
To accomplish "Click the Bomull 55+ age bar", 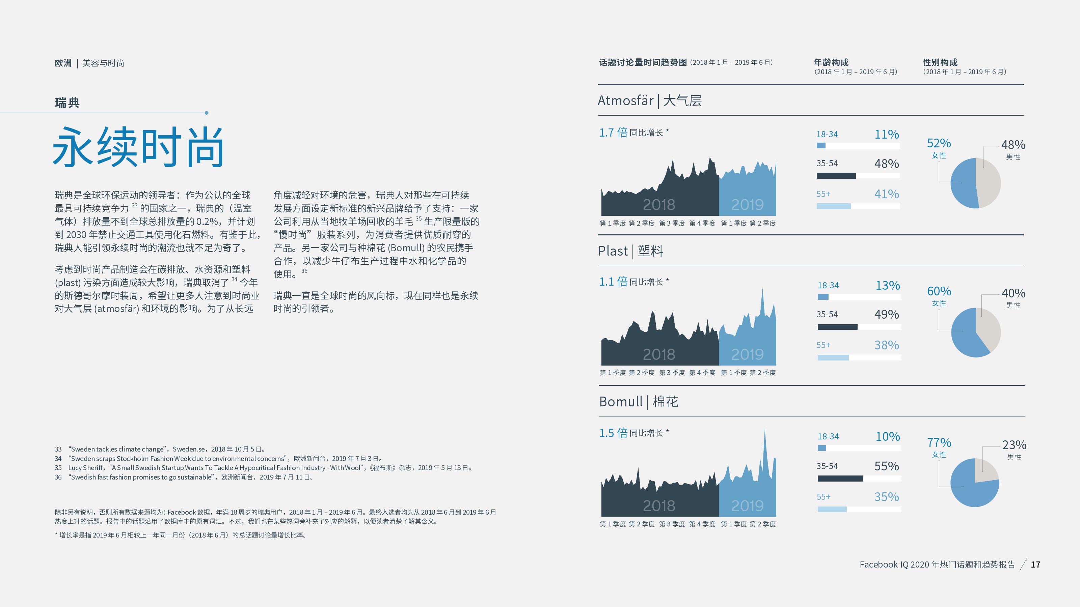I will [832, 510].
